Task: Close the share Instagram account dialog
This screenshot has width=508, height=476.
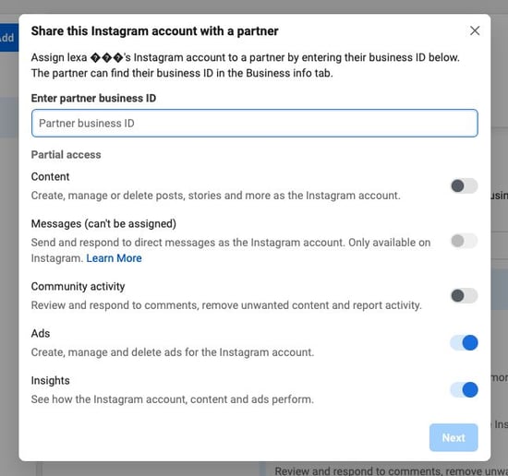Action: (x=475, y=30)
